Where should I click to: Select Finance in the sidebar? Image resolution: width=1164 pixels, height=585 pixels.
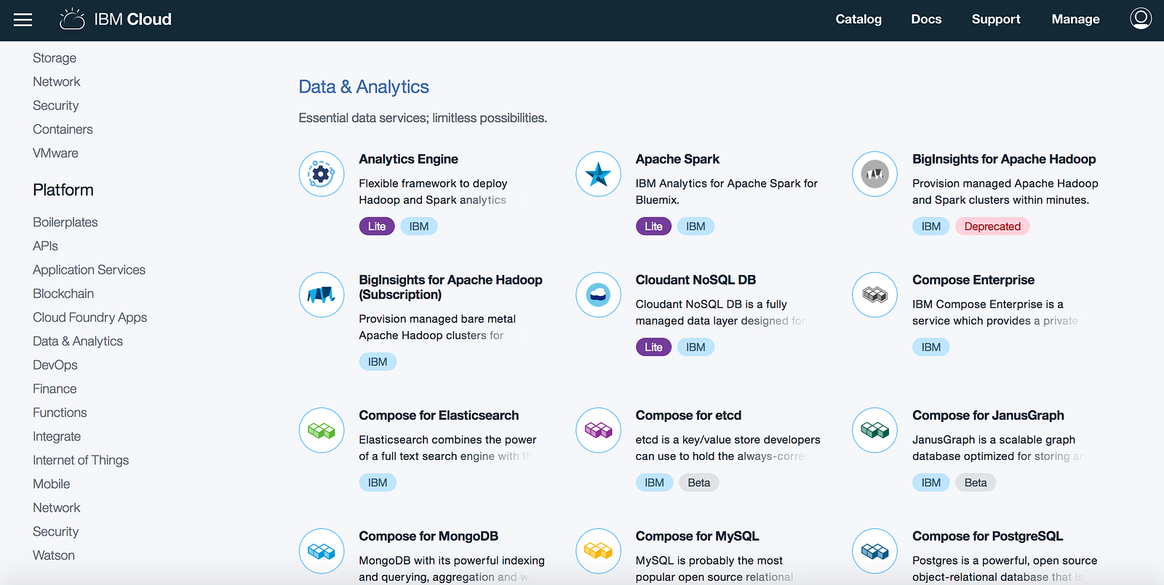pos(55,389)
